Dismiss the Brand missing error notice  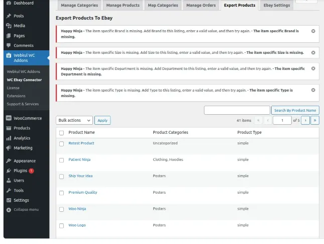pos(313,31)
